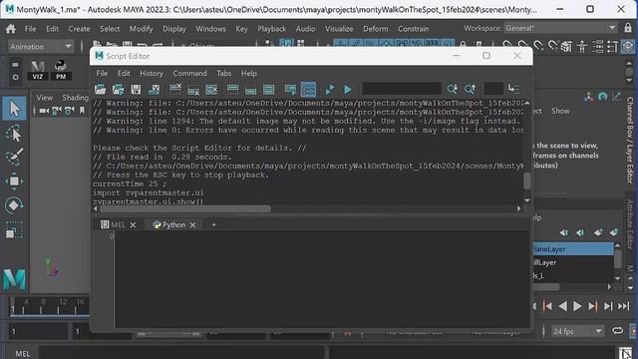Open the Constrain menu in Maya main menu
This screenshot has height=359, width=638.
coord(413,29)
